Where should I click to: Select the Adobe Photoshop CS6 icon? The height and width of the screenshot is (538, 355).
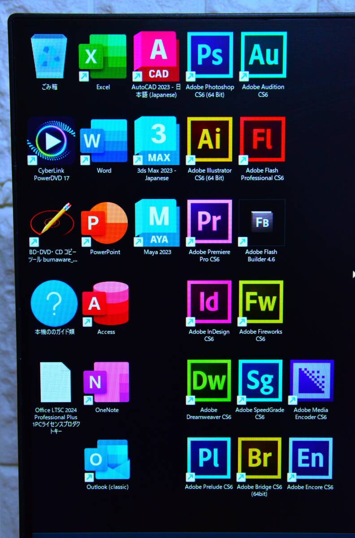pyautogui.click(x=210, y=55)
